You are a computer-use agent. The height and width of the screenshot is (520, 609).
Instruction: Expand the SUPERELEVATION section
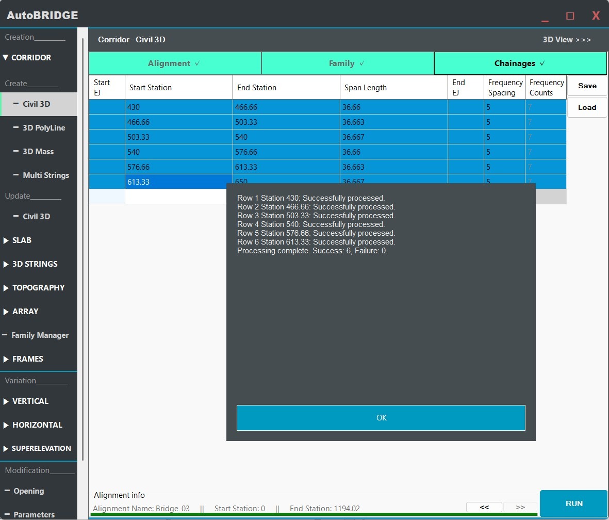(41, 448)
